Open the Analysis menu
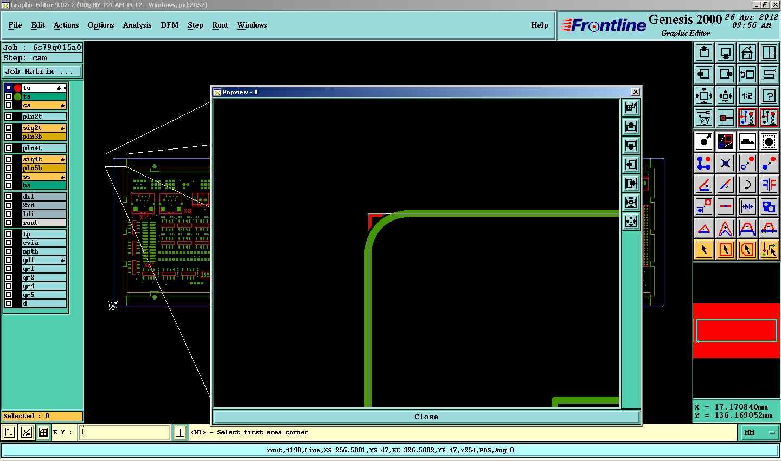The height and width of the screenshot is (461, 781). (x=137, y=25)
